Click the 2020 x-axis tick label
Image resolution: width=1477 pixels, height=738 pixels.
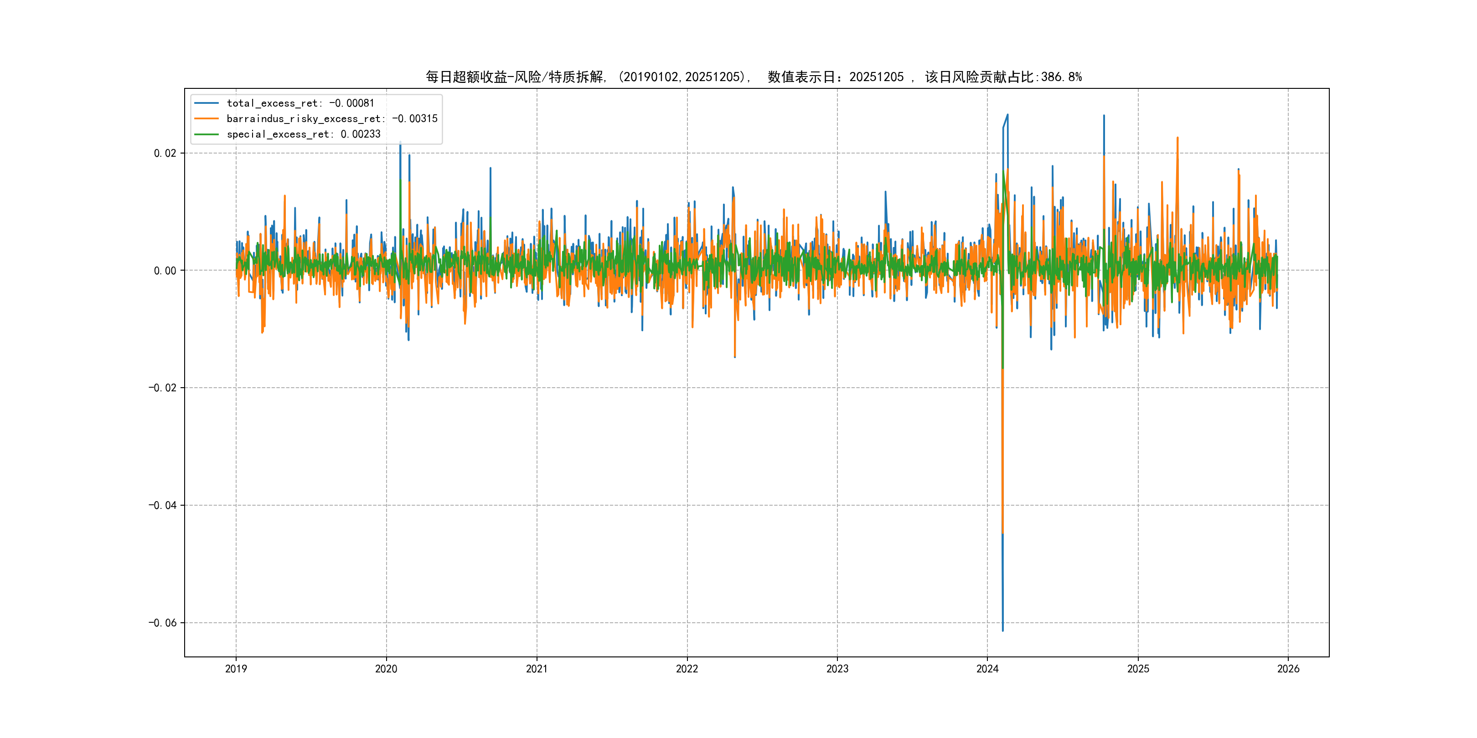click(x=386, y=669)
